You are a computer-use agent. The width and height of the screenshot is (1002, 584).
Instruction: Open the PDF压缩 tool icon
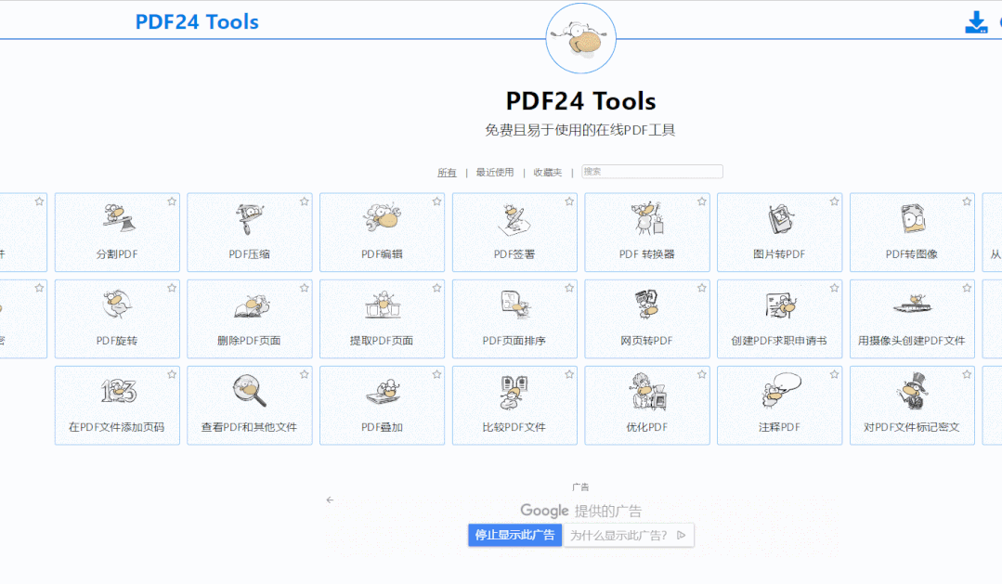point(249,219)
